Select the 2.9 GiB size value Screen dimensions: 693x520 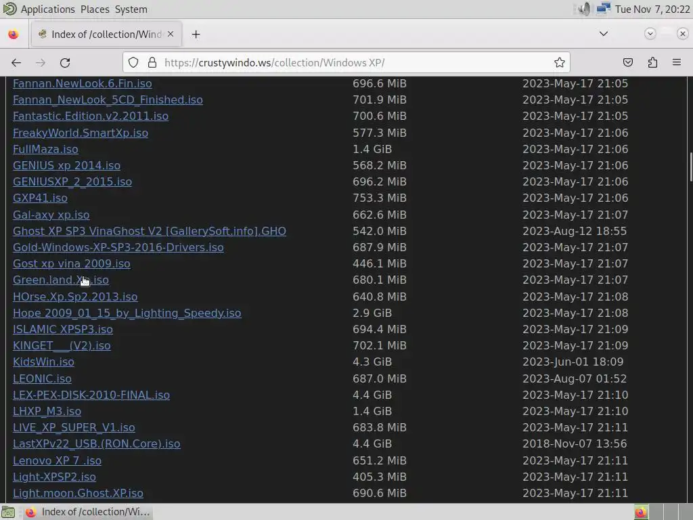[372, 313]
